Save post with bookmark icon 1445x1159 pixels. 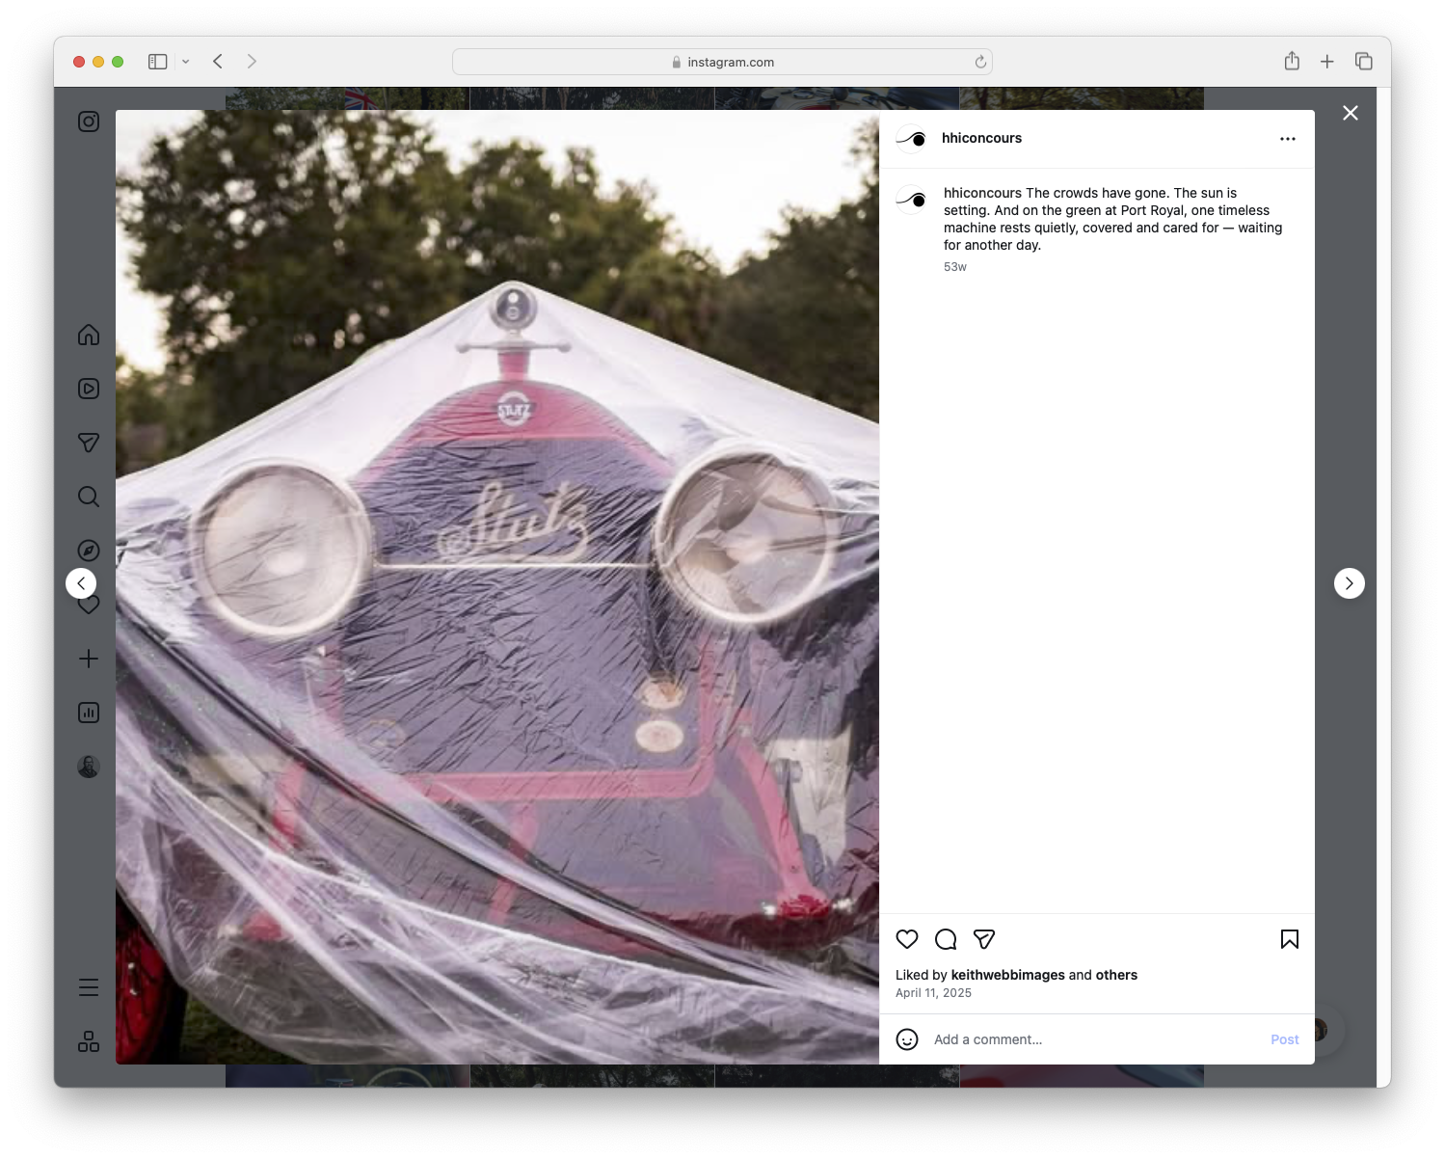pyautogui.click(x=1290, y=939)
